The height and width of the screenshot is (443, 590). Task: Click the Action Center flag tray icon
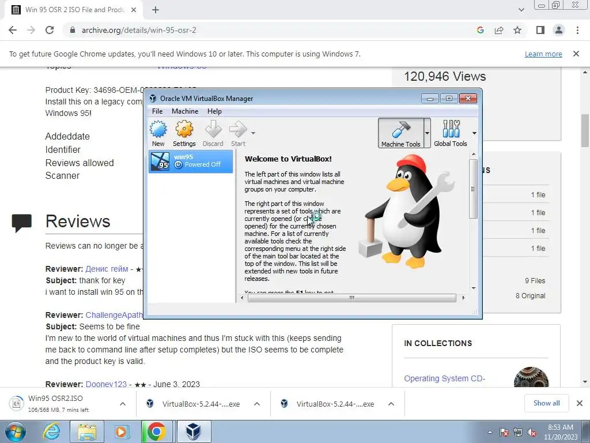504,433
